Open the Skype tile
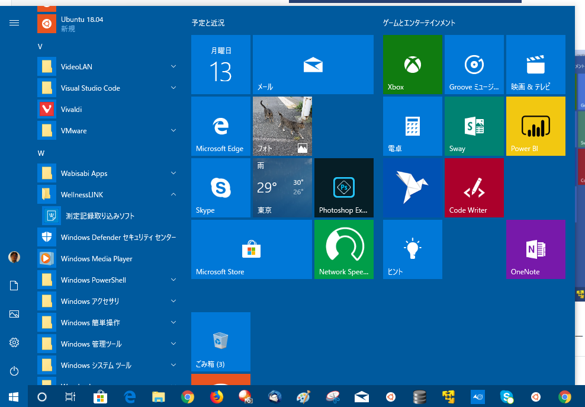The image size is (585, 407). pos(221,188)
